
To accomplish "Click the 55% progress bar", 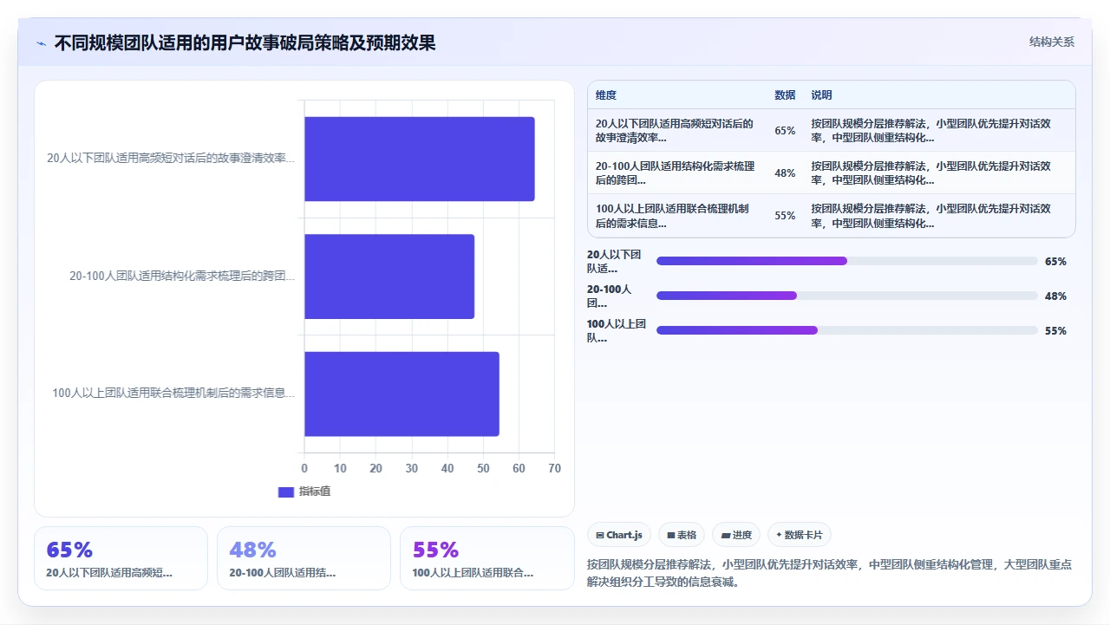I will point(847,330).
